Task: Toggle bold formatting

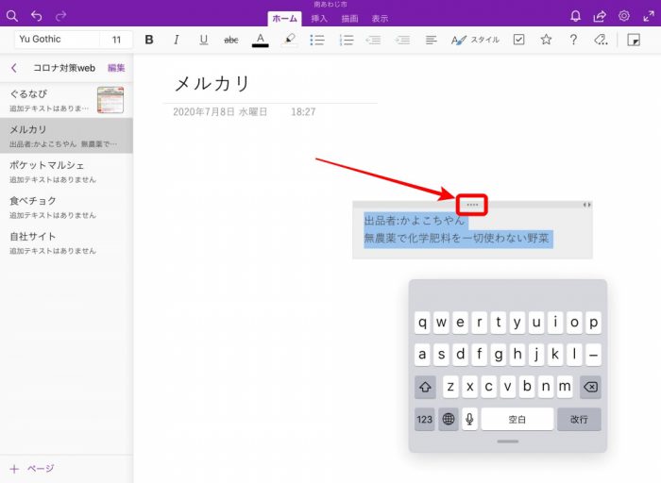Action: click(x=149, y=40)
